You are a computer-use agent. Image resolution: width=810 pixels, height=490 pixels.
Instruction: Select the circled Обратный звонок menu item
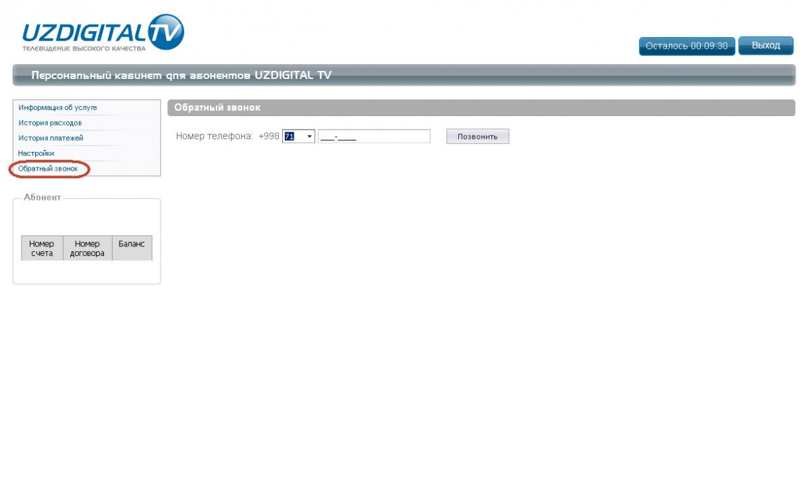(48, 168)
